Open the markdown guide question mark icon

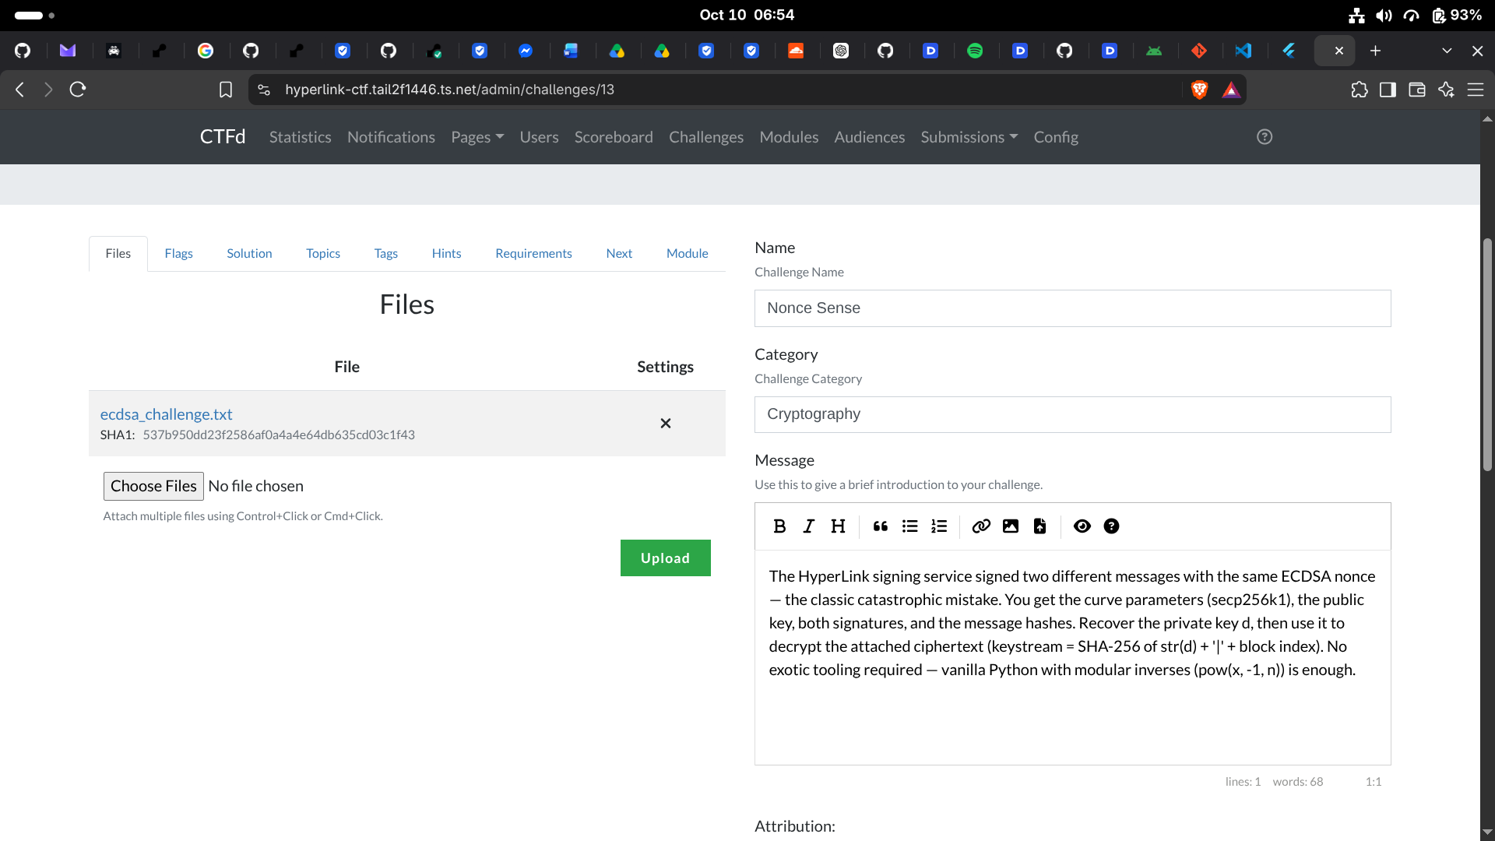[x=1112, y=526]
